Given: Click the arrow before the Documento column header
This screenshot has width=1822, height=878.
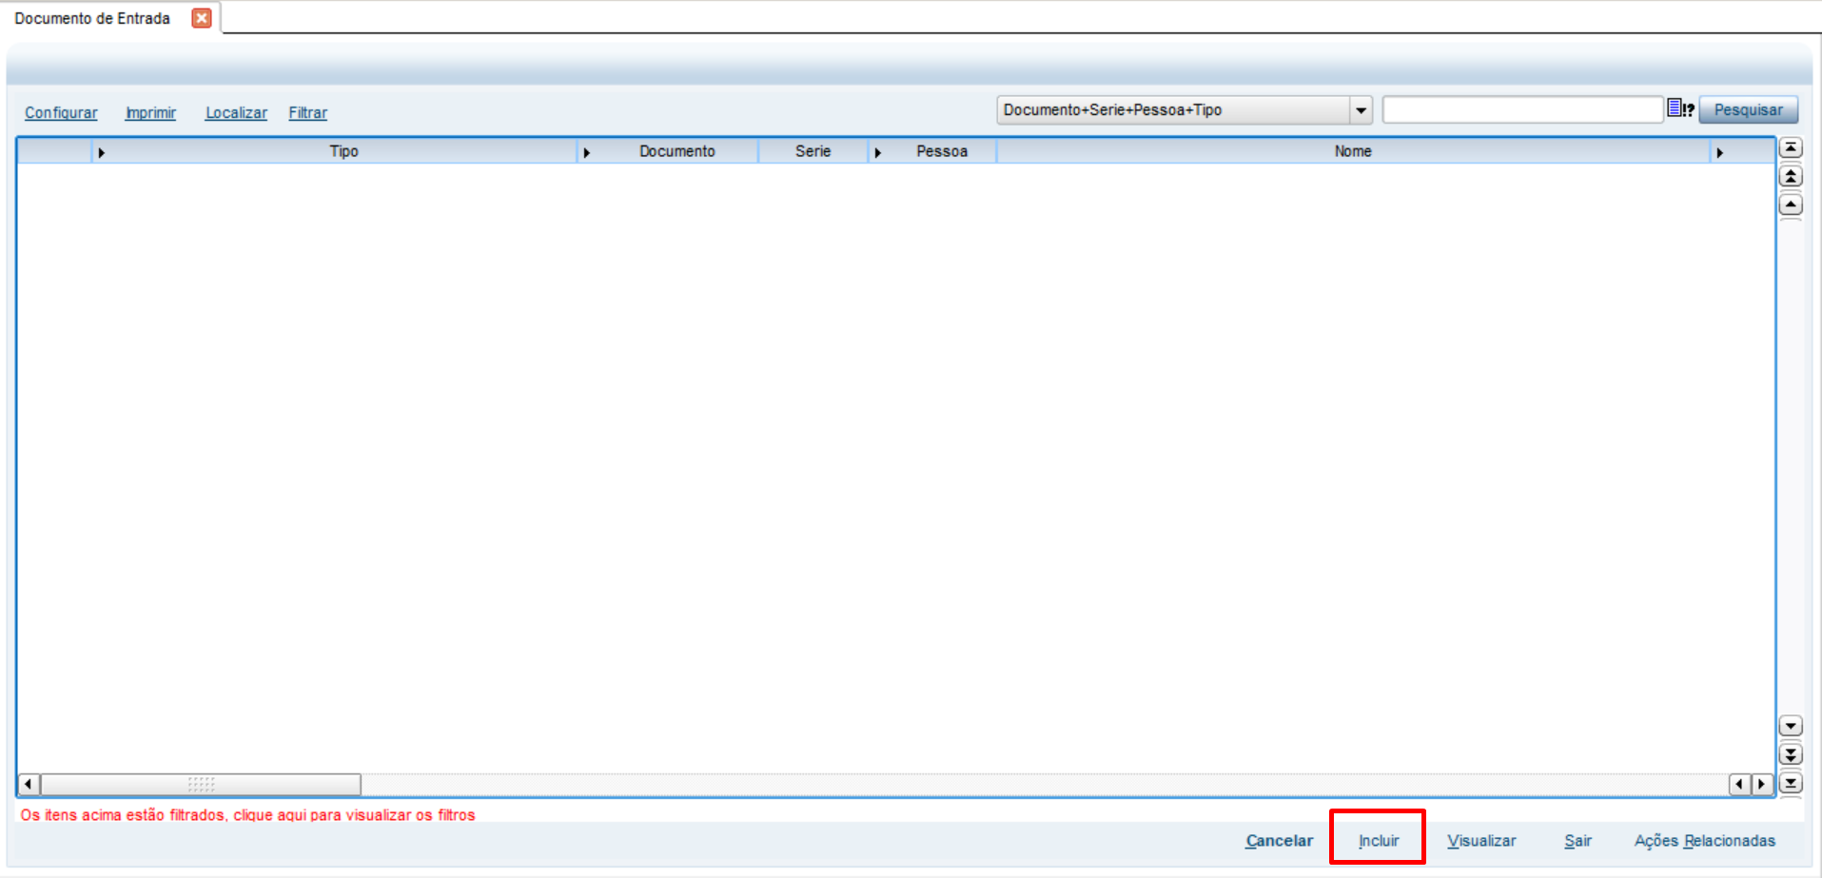Looking at the screenshot, I should (x=586, y=152).
